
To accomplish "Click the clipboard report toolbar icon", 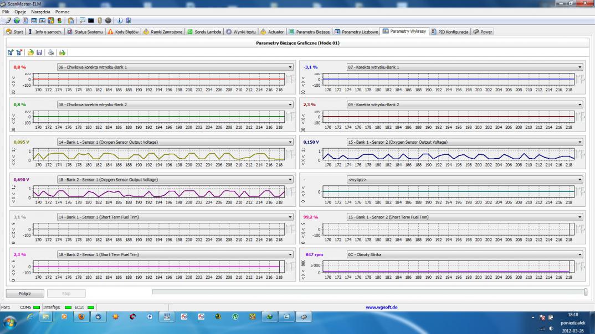I will pos(70,20).
